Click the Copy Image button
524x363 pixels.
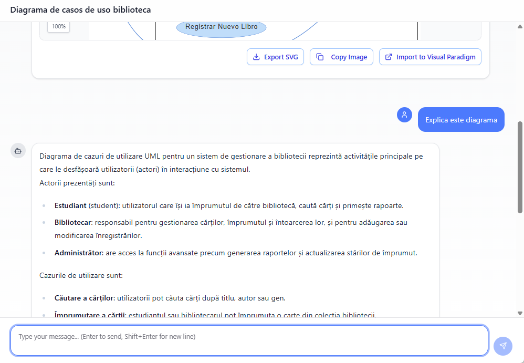pos(341,57)
